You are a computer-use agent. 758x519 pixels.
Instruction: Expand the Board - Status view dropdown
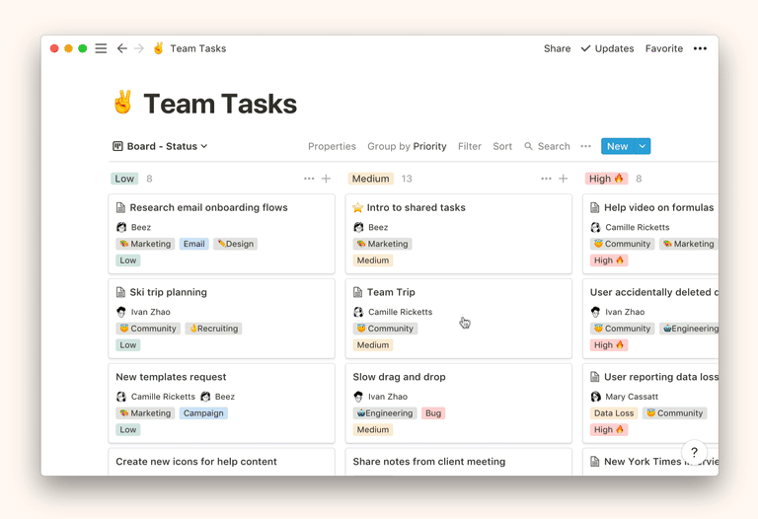[160, 146]
